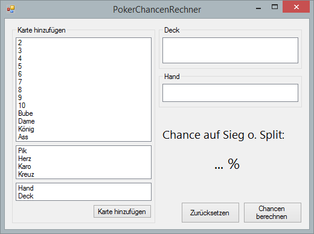Screen dimensions: 314x234
Task: Click the Karte hinzufügen button
Action: point(122,212)
